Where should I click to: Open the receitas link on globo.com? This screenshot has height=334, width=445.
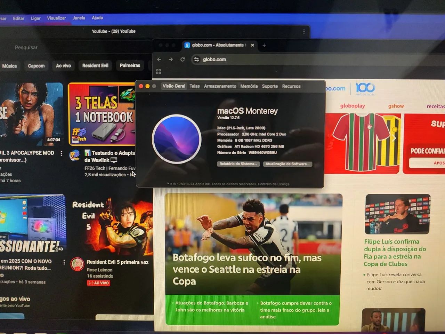pyautogui.click(x=436, y=106)
